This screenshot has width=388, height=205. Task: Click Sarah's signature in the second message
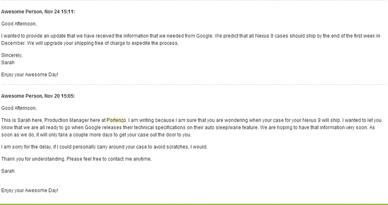(8, 171)
